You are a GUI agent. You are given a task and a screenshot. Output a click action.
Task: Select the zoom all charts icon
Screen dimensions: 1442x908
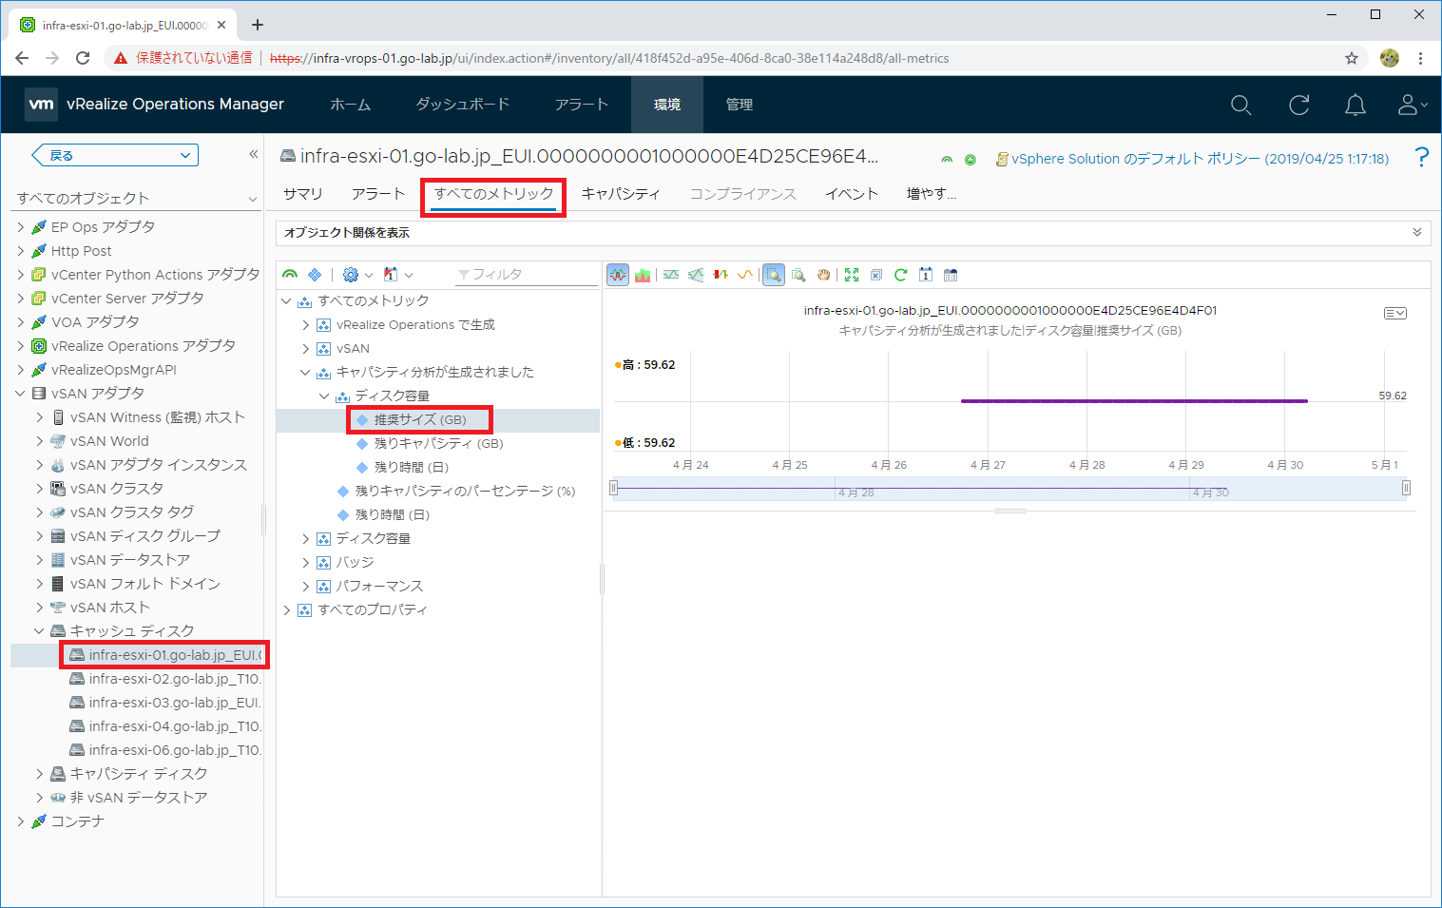[798, 275]
